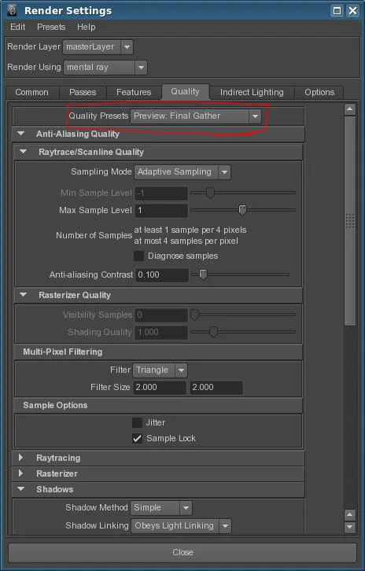Click the scrollbar up arrow at top
365x571 pixels.
(x=350, y=109)
